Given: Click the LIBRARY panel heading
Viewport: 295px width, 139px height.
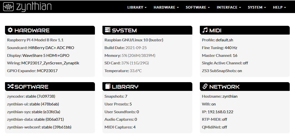Looking at the screenshot, I should 125,87.
